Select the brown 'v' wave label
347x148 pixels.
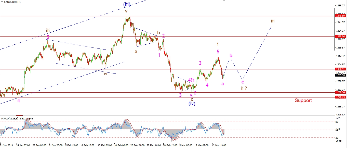[126, 11]
